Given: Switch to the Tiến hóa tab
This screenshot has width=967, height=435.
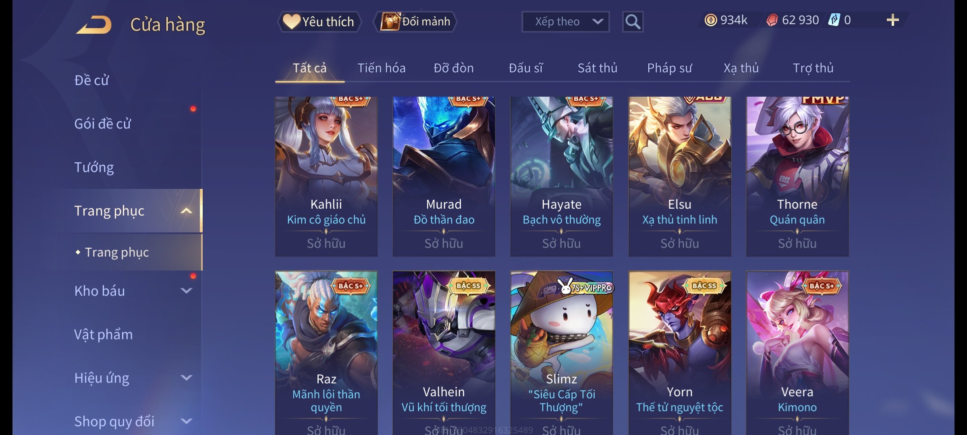Looking at the screenshot, I should pyautogui.click(x=381, y=68).
